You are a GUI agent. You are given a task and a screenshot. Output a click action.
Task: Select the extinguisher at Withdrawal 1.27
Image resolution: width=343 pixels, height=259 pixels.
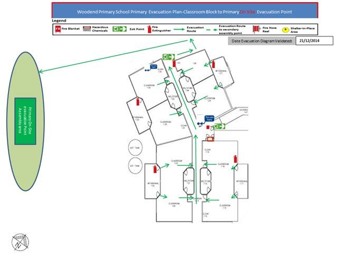[x=213, y=64]
